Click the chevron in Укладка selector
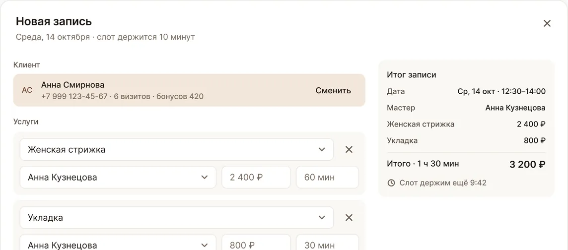 322,217
